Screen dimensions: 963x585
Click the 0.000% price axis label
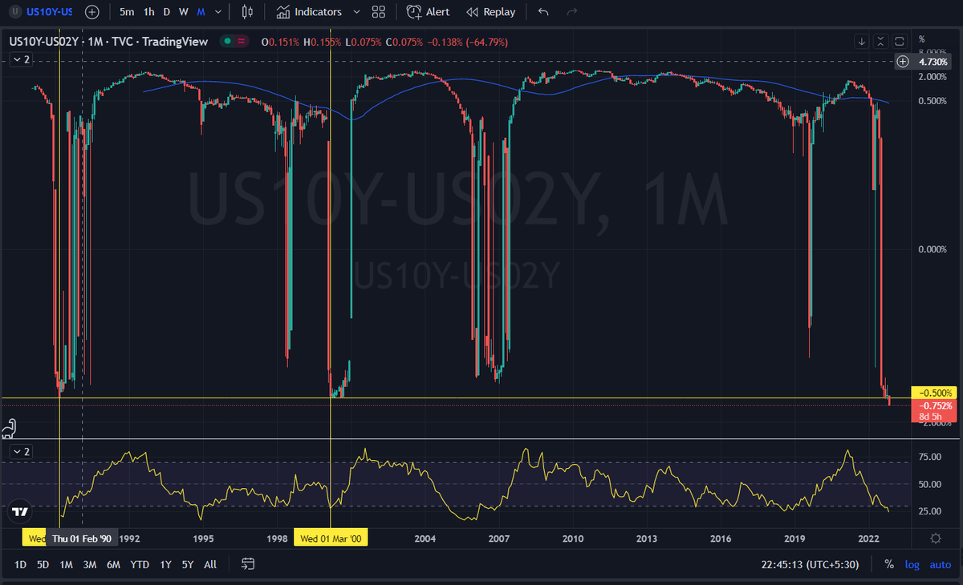(x=933, y=249)
